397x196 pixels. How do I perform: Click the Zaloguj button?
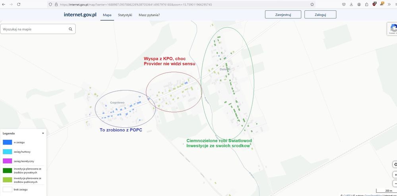click(x=320, y=15)
